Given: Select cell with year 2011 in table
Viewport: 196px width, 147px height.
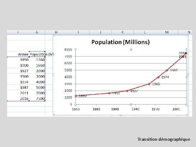Looking at the screenshot, I should (x=18, y=93).
